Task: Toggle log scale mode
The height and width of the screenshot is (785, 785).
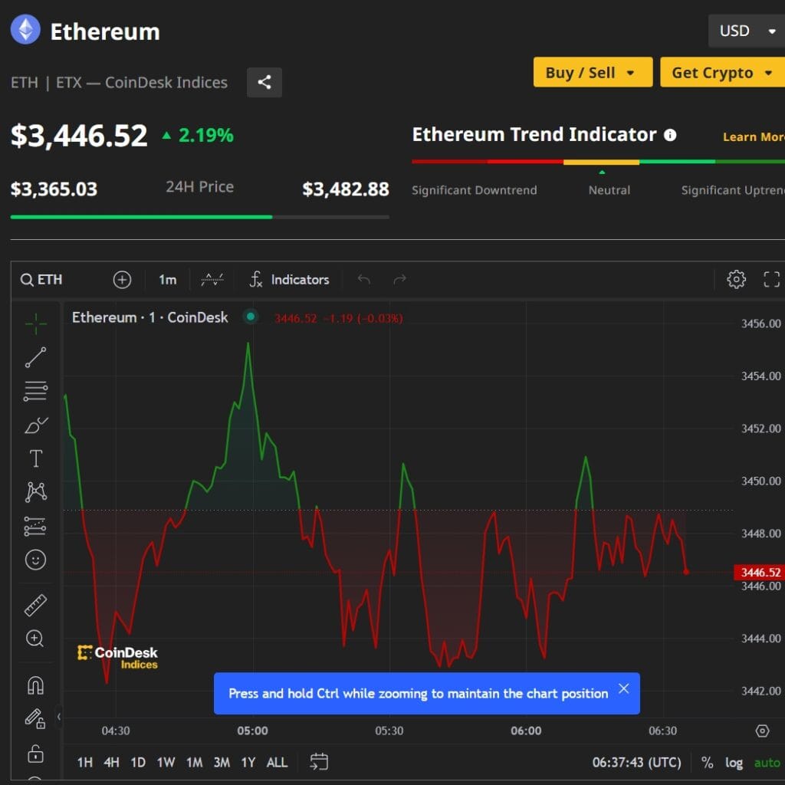Action: click(734, 763)
